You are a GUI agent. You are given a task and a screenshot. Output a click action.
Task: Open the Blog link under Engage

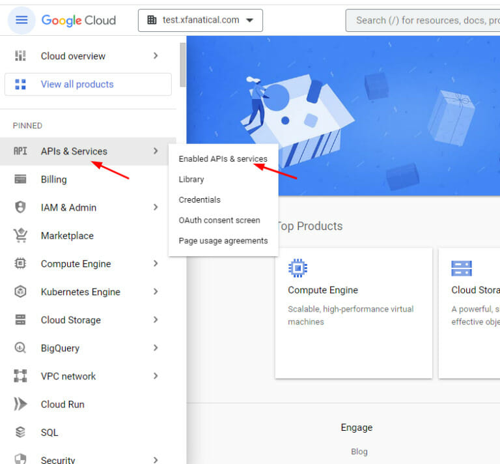359,452
